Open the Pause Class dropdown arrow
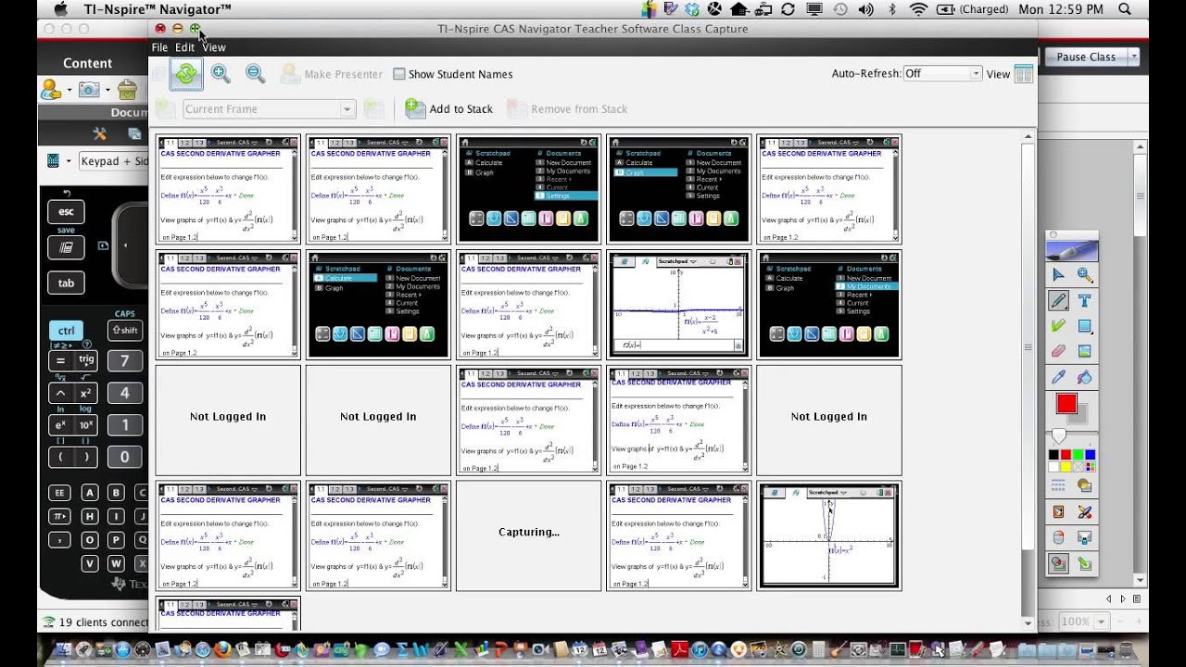The height and width of the screenshot is (667, 1186). click(1133, 57)
